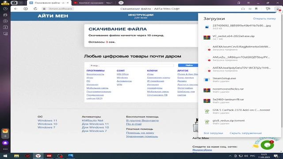Close the Скачивание файла tab
Image resolution: width=283 pixels, height=159 pixels.
[68, 3]
